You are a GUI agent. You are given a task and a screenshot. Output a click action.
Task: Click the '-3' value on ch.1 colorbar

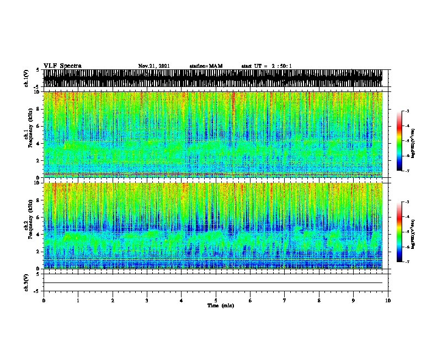[407, 111]
